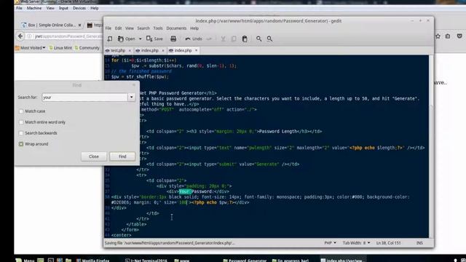Save the current index.php file
The height and width of the screenshot is (262, 466).
click(154, 39)
